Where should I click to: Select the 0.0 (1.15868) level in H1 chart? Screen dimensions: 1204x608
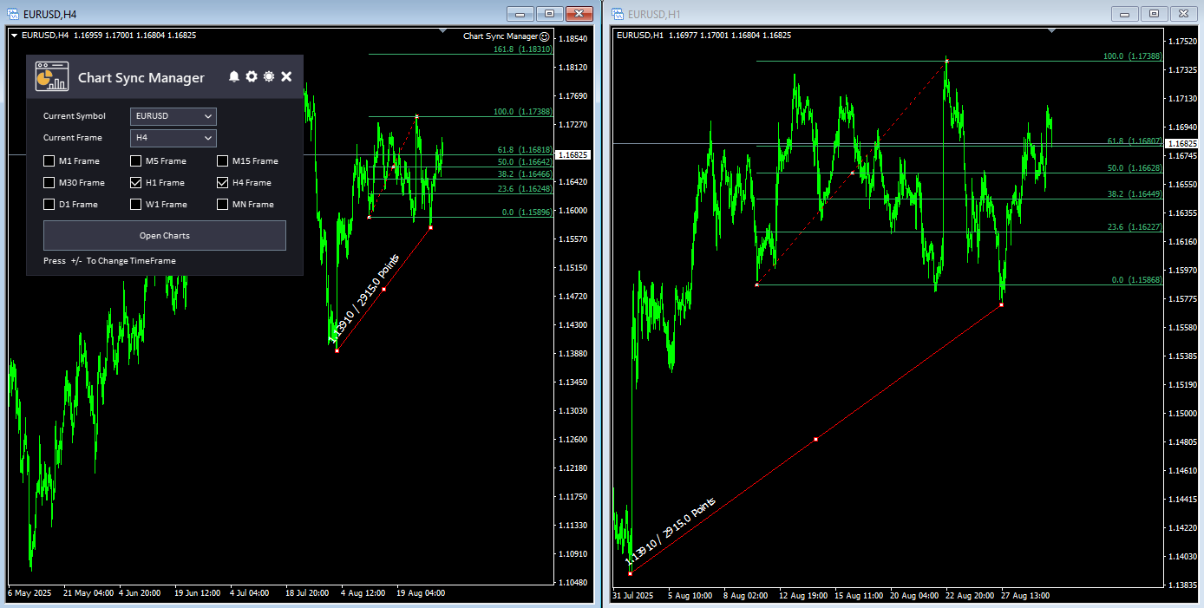click(1137, 280)
